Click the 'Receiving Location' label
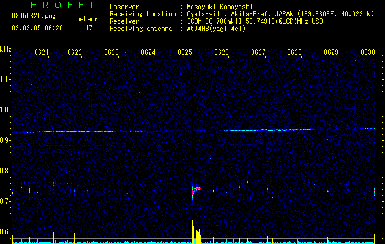Image resolution: width=385 pixels, height=244 pixels. [x=143, y=14]
